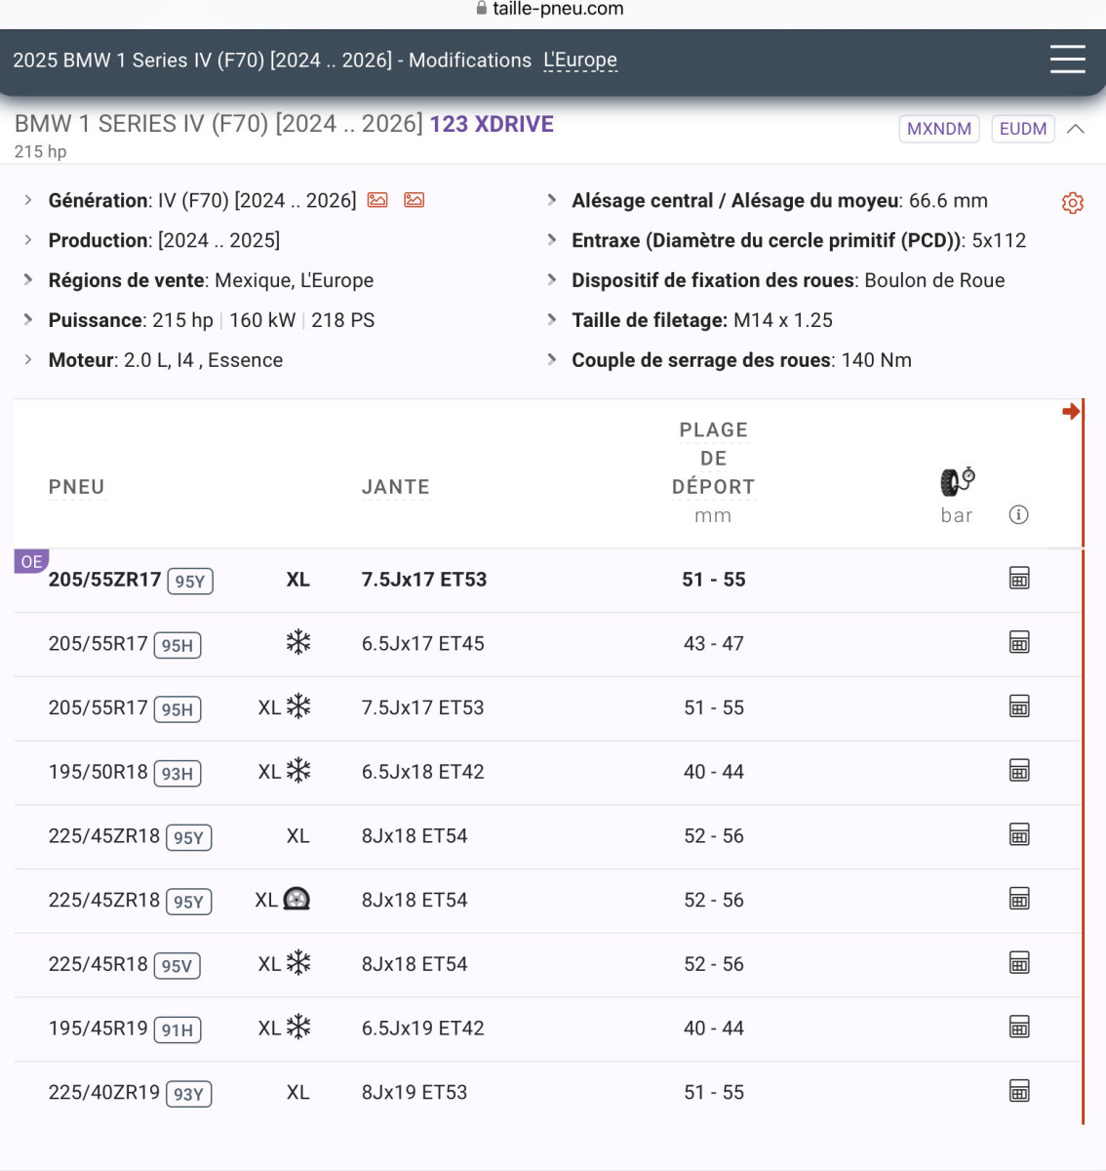
Task: Click the red arrow scroll indicator
Action: pos(1070,411)
